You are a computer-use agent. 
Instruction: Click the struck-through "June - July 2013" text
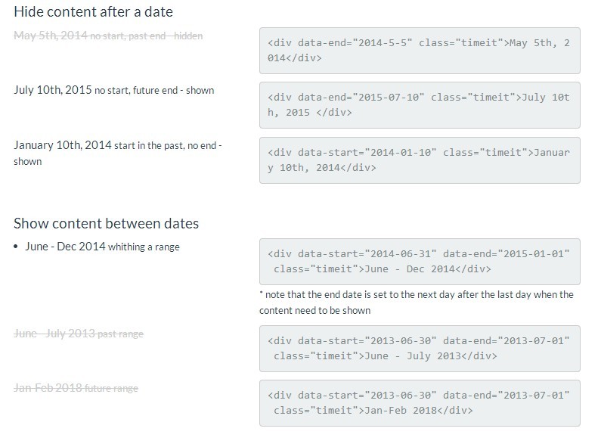pyautogui.click(x=54, y=334)
